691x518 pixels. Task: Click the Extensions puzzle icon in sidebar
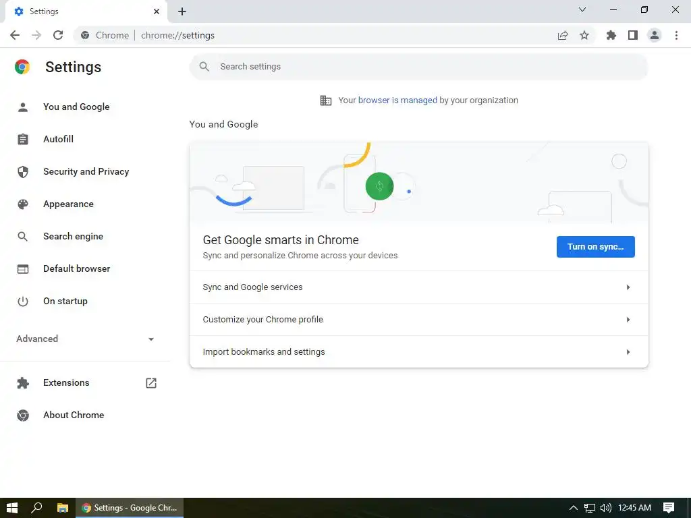23,383
